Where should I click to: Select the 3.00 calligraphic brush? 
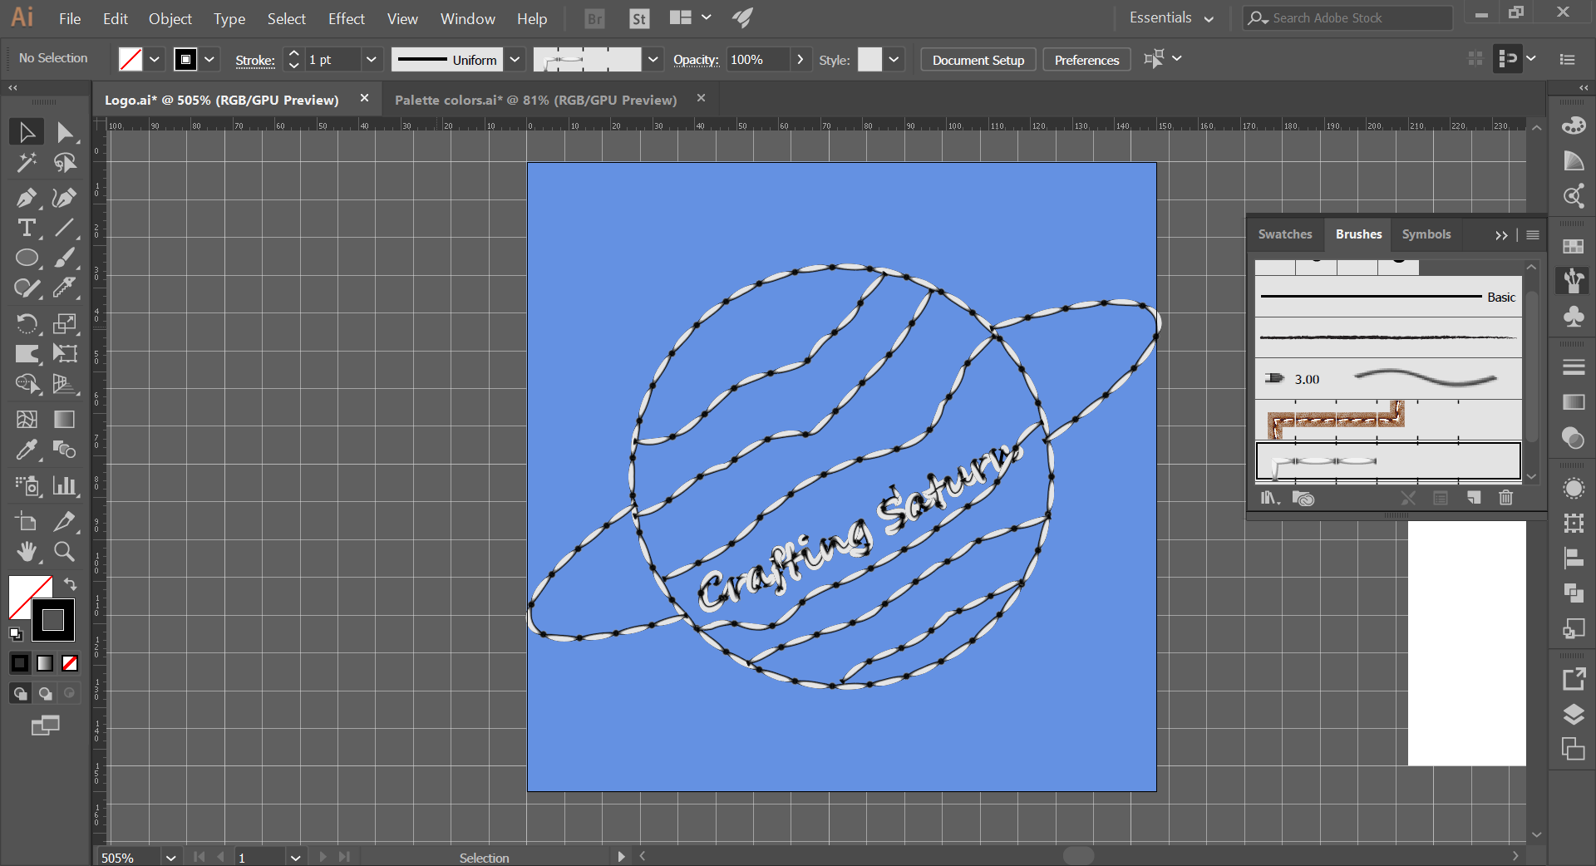point(1388,379)
